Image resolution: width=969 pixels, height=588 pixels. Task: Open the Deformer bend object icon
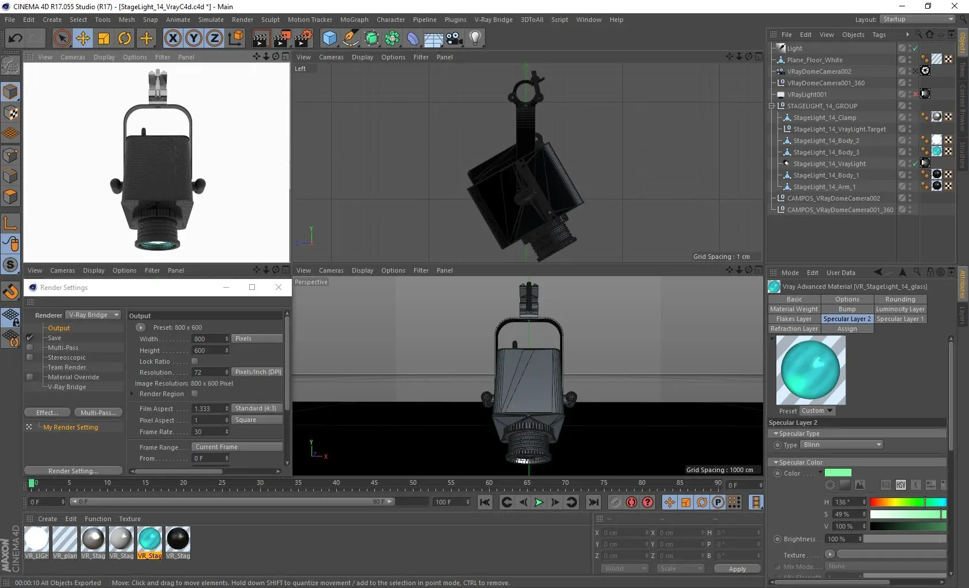click(413, 38)
